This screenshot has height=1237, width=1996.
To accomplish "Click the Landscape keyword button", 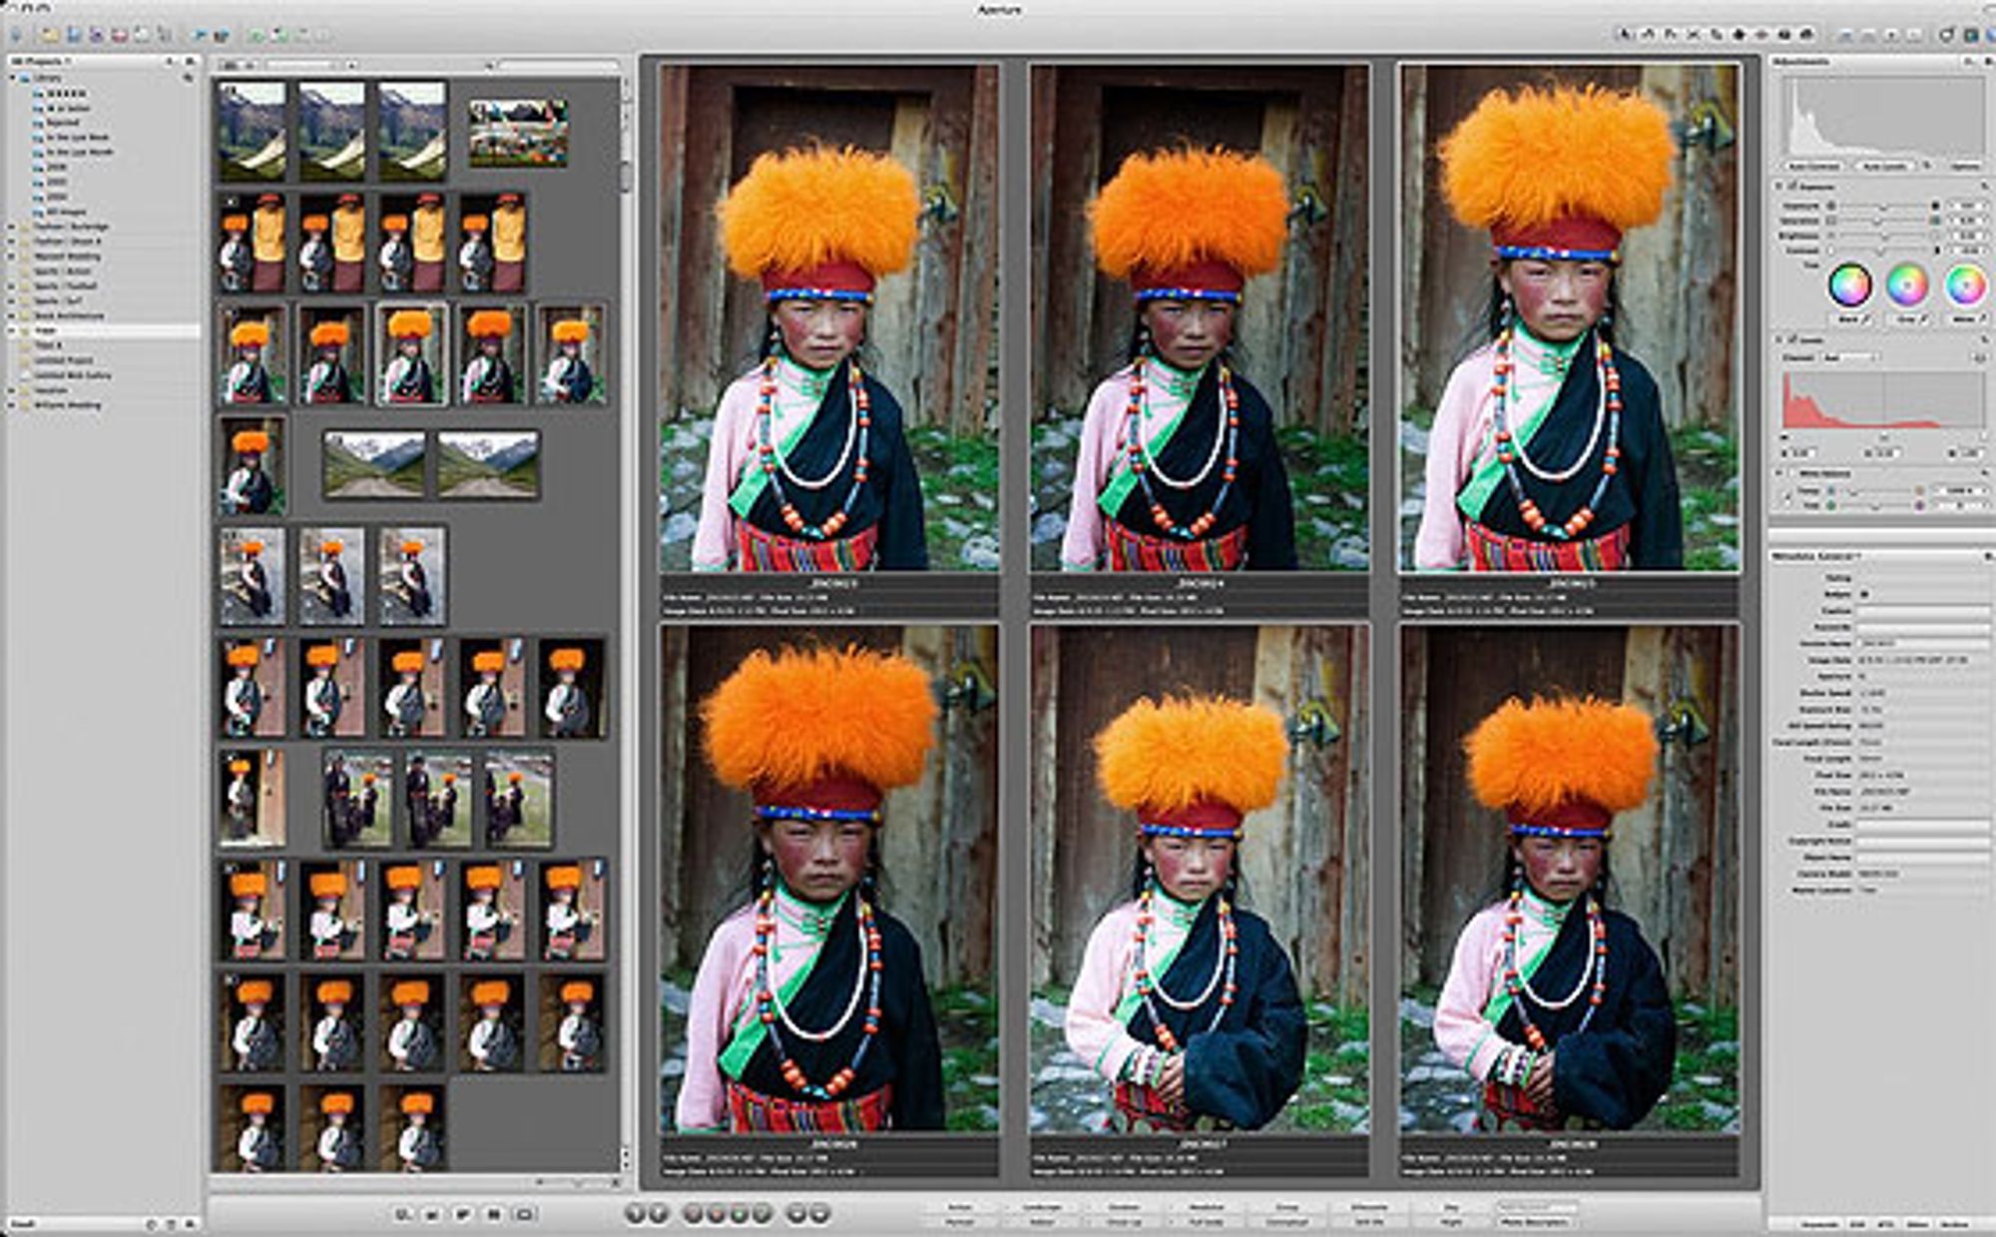I will point(1042,1207).
